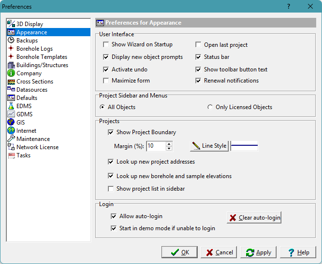
Task: Open the Cross Sections preferences
Action: pos(35,82)
